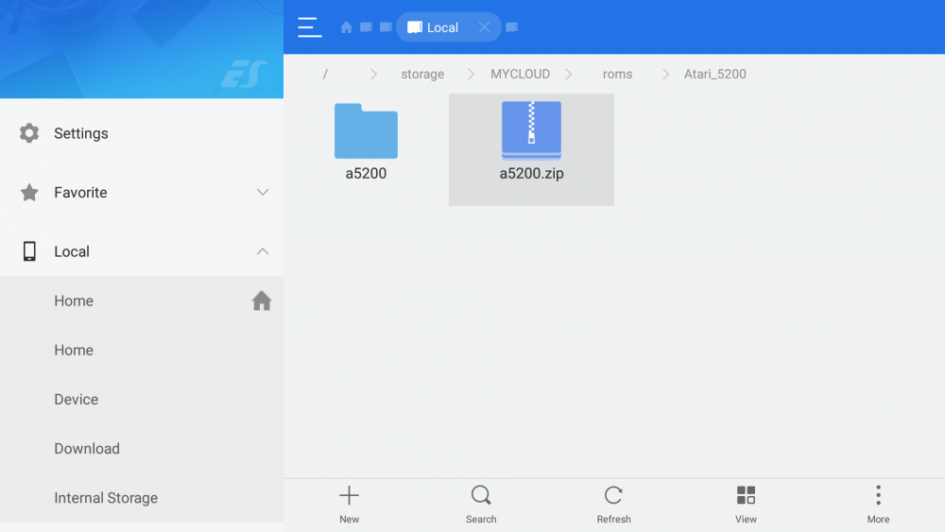Refresh the current folder listing

tap(613, 504)
